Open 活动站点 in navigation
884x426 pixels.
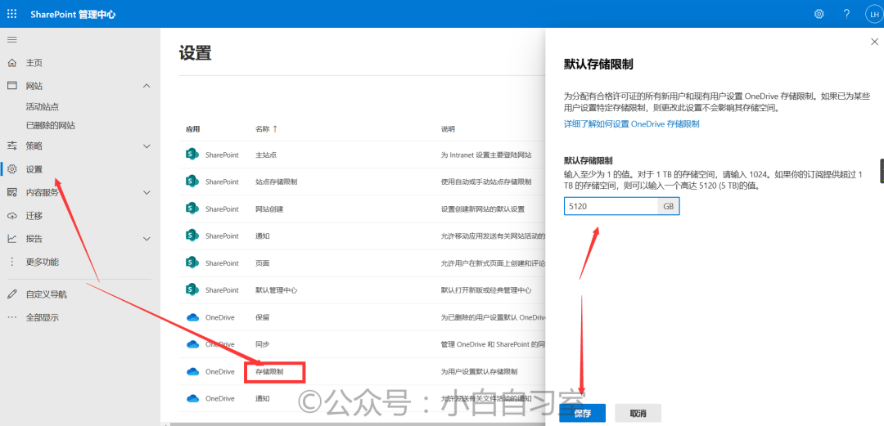coord(43,106)
